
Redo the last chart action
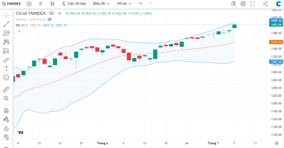click(151, 4)
